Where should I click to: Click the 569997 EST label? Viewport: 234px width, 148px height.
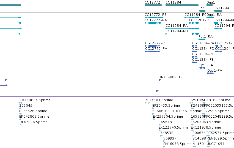click(170, 138)
